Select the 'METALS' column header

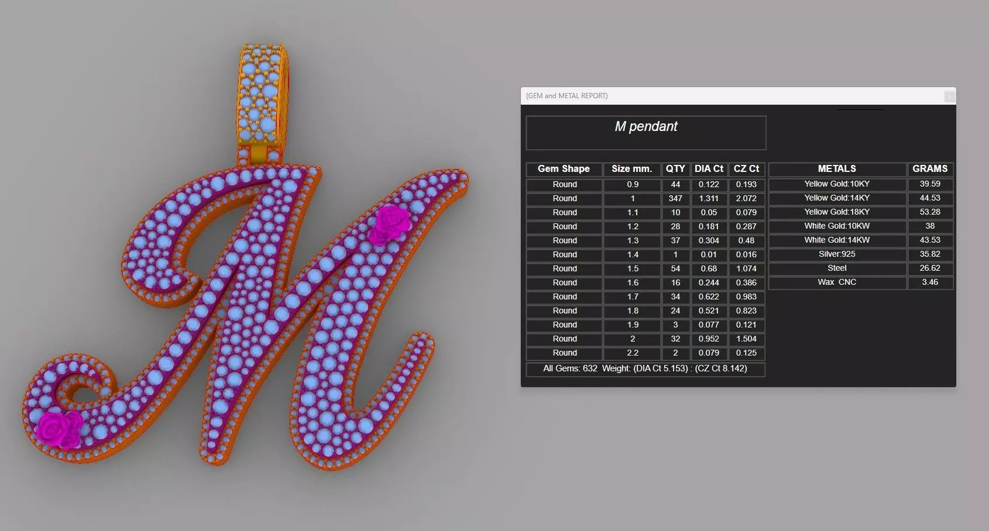pos(837,169)
